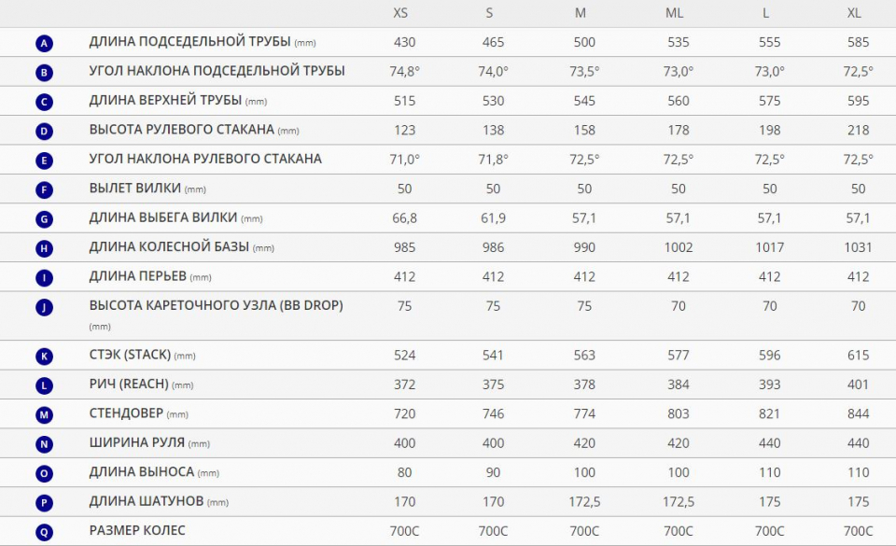Click the blue letter C circle icon

(x=45, y=102)
